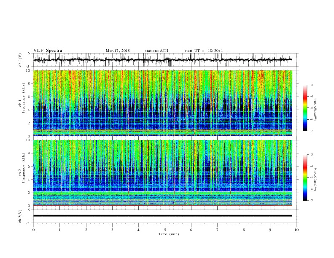Click the "VLF Spectra" plot title
This screenshot has width=334, height=258.
(x=48, y=51)
